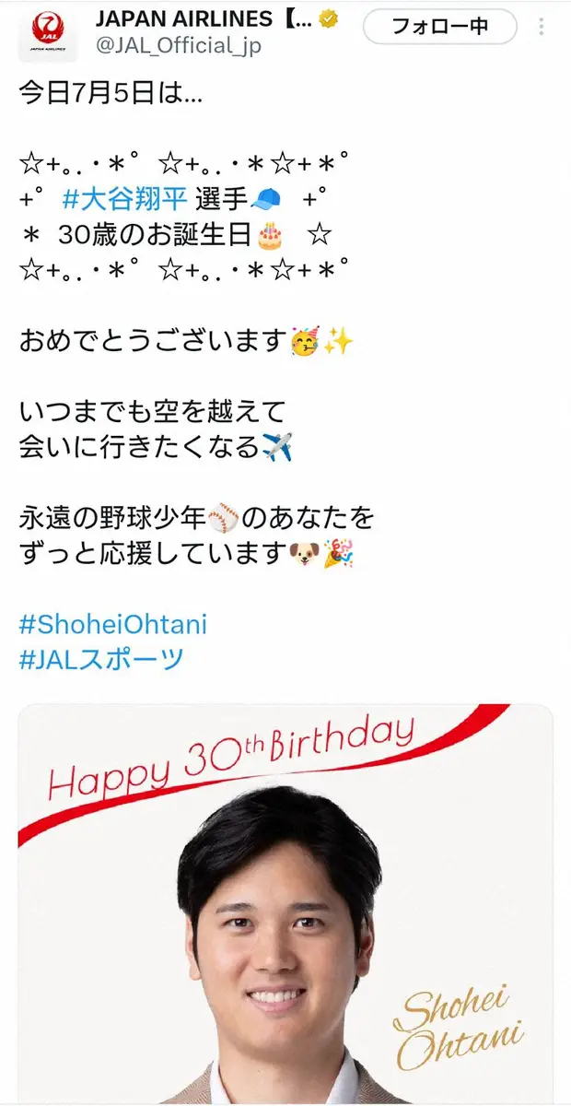Viewport: 571px width, 1106px height.
Task: Open the birthday photo attached to the tweet
Action: click(285, 904)
